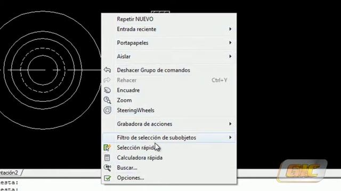Click the calculator icon beside Calculadora rápida
The height and width of the screenshot is (191, 341).
(107, 158)
